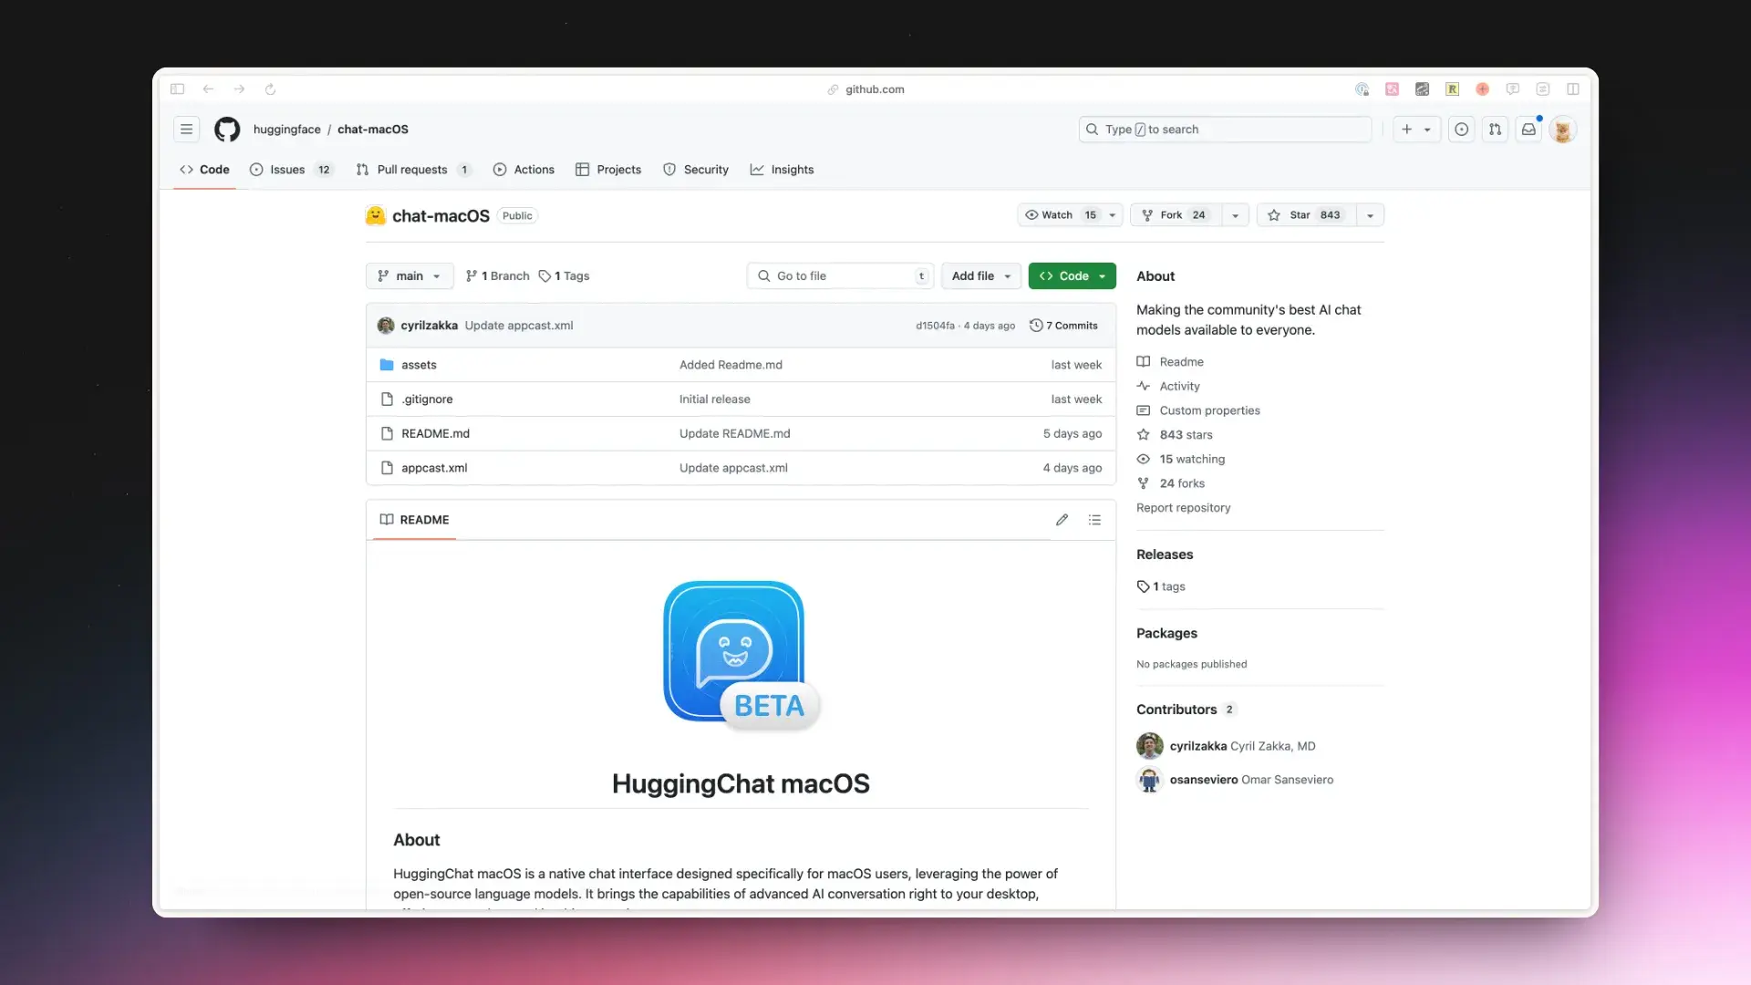Screen dimensions: 1751x985
Task: Open the Pull requests tab
Action: coord(413,170)
